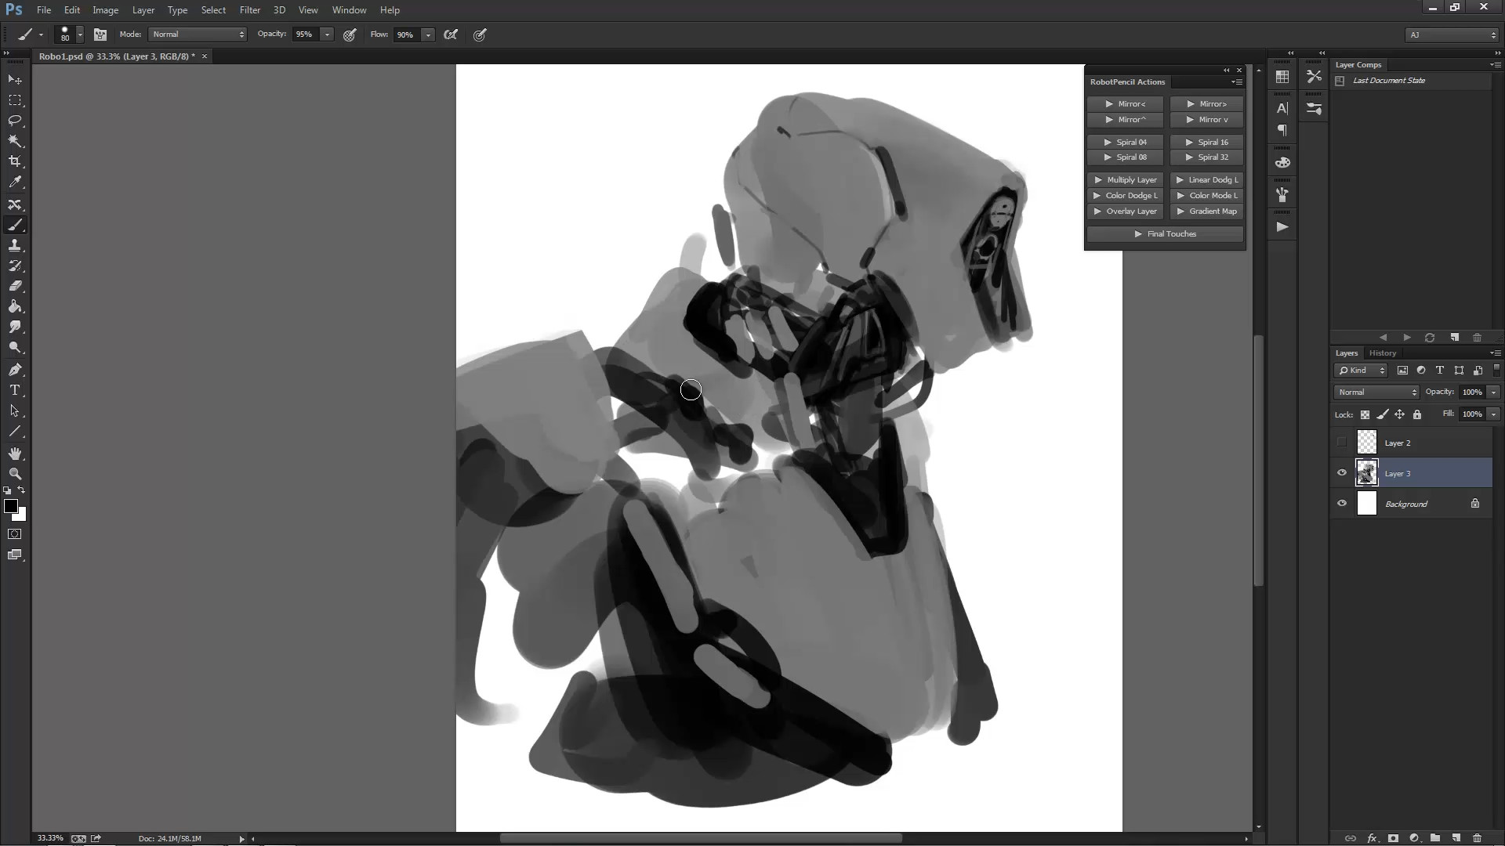Switch to the History tab
1505x846 pixels.
(x=1382, y=353)
